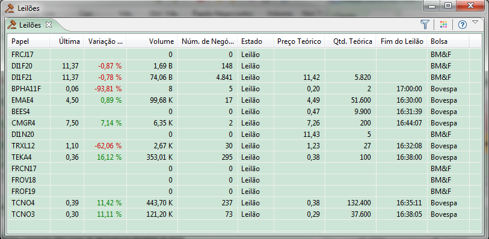Sort by the Estado column header
The image size is (489, 239).
click(256, 41)
